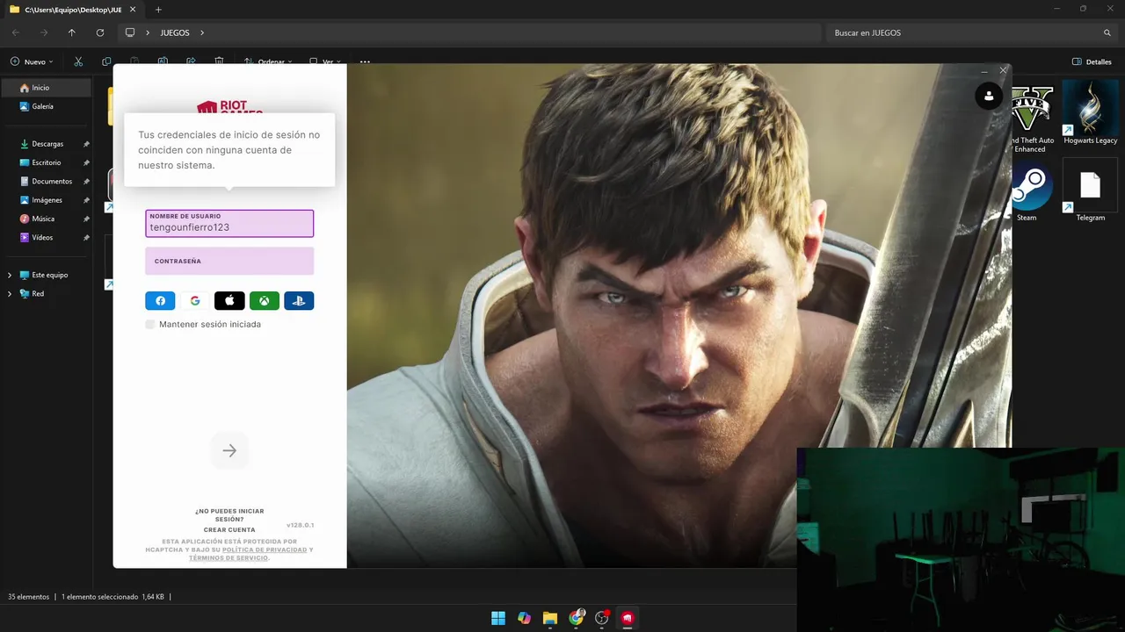Click the Copy icon in Explorer toolbar
The image size is (1125, 632).
[106, 61]
